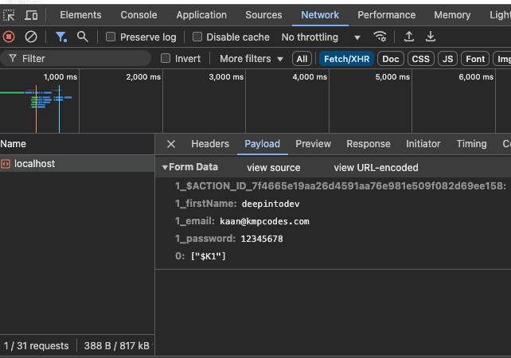The height and width of the screenshot is (358, 511).
Task: Click the import HAR upload icon
Action: (409, 37)
